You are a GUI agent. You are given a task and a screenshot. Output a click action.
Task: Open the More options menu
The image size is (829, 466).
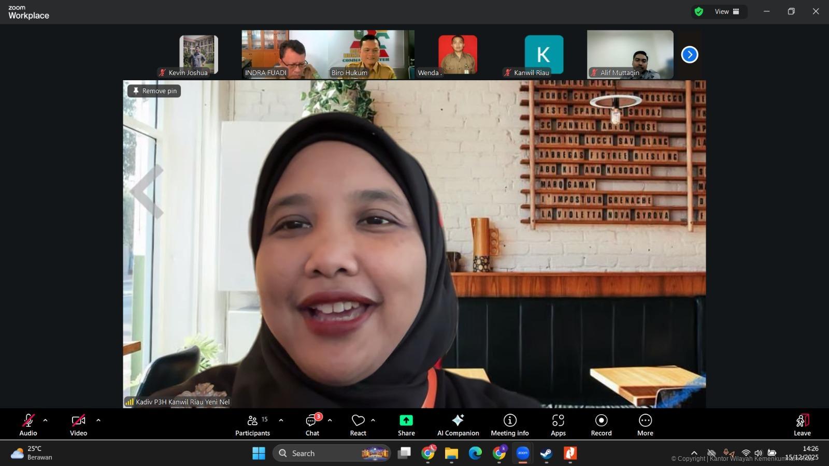(645, 425)
